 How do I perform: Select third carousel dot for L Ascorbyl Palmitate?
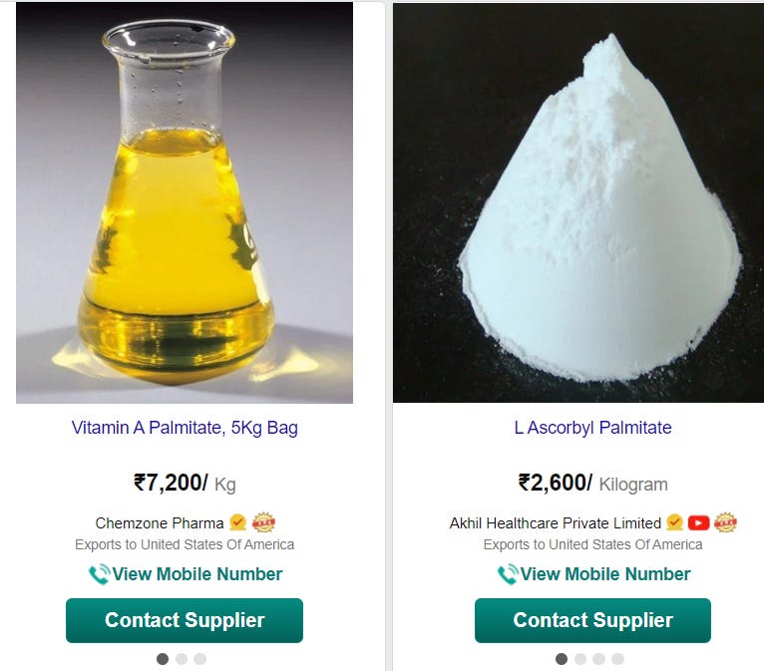(x=598, y=659)
